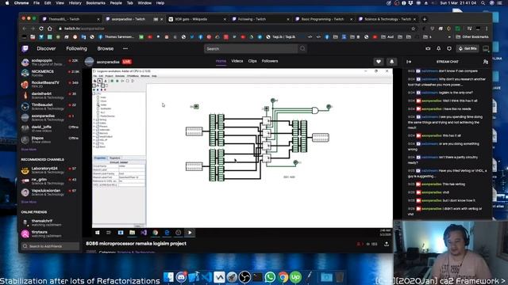This screenshot has height=285, width=508.
Task: Select the XOR gate Wikipedia tab
Action: pos(197,19)
